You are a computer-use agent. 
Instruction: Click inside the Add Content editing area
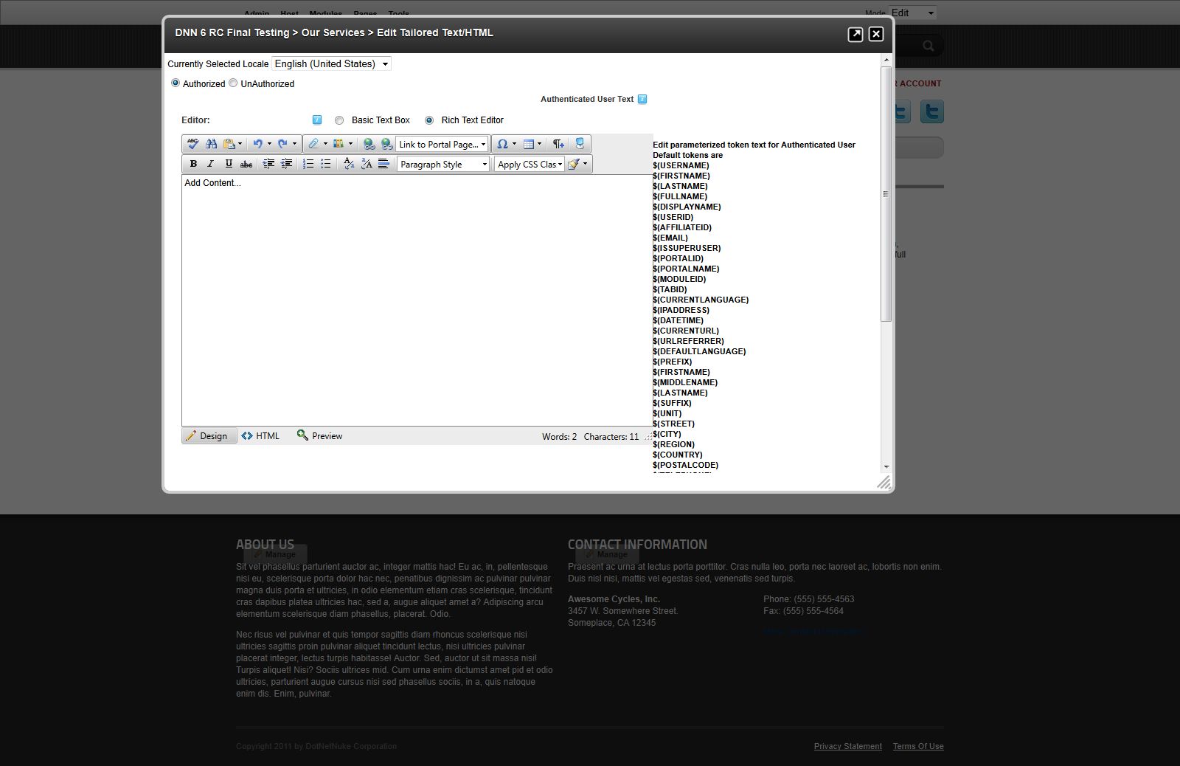tap(417, 300)
